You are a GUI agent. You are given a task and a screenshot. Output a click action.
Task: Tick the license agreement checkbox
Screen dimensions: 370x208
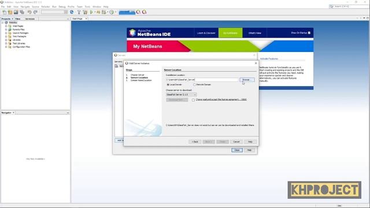(193, 100)
